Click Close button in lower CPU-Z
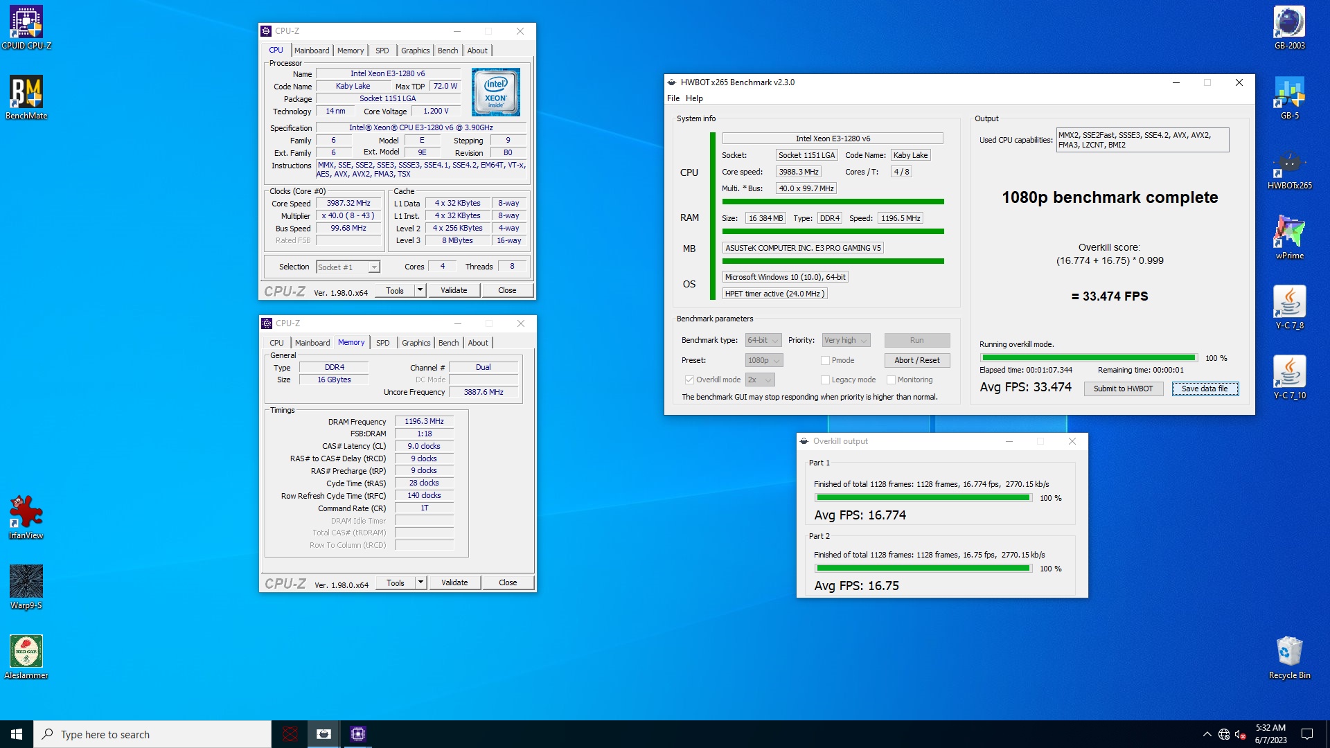The height and width of the screenshot is (748, 1330). tap(508, 582)
